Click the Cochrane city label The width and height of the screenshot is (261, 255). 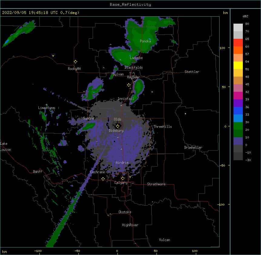[x=97, y=172]
